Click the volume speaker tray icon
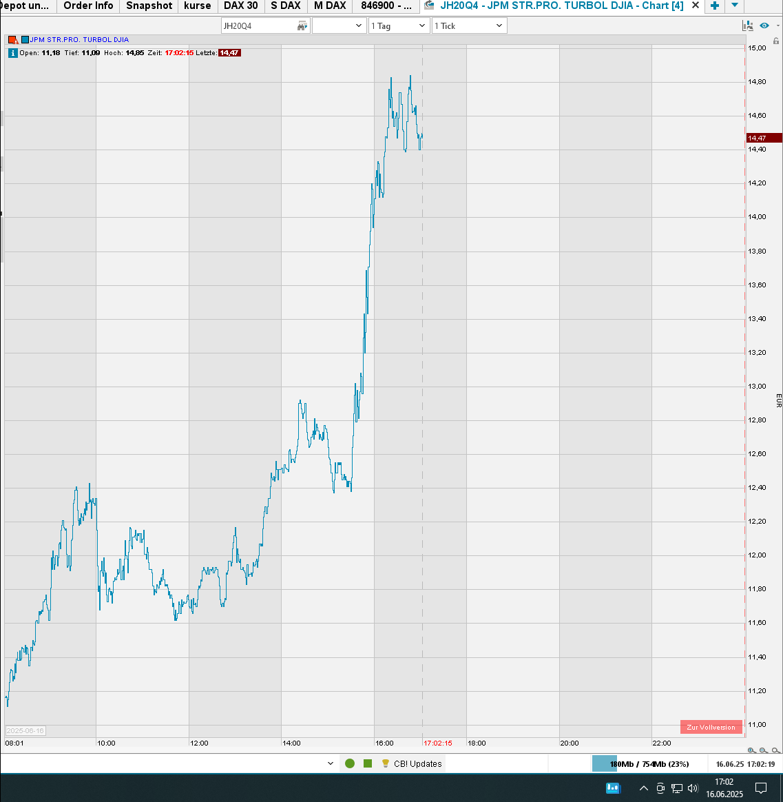 coord(693,788)
